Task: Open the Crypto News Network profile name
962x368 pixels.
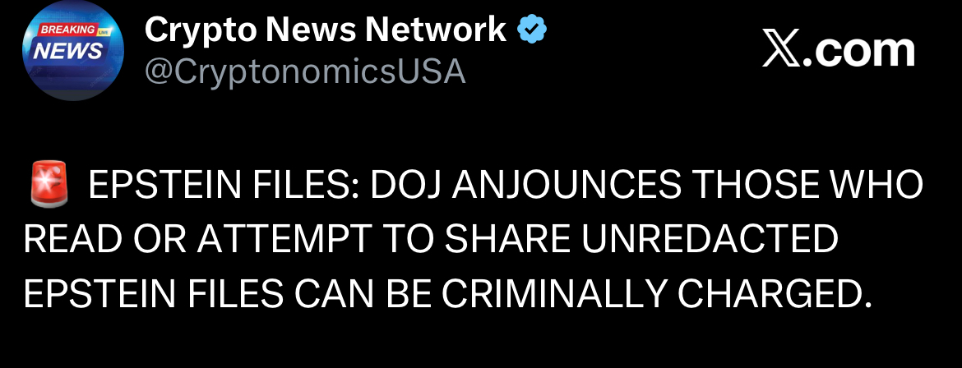Action: [325, 31]
